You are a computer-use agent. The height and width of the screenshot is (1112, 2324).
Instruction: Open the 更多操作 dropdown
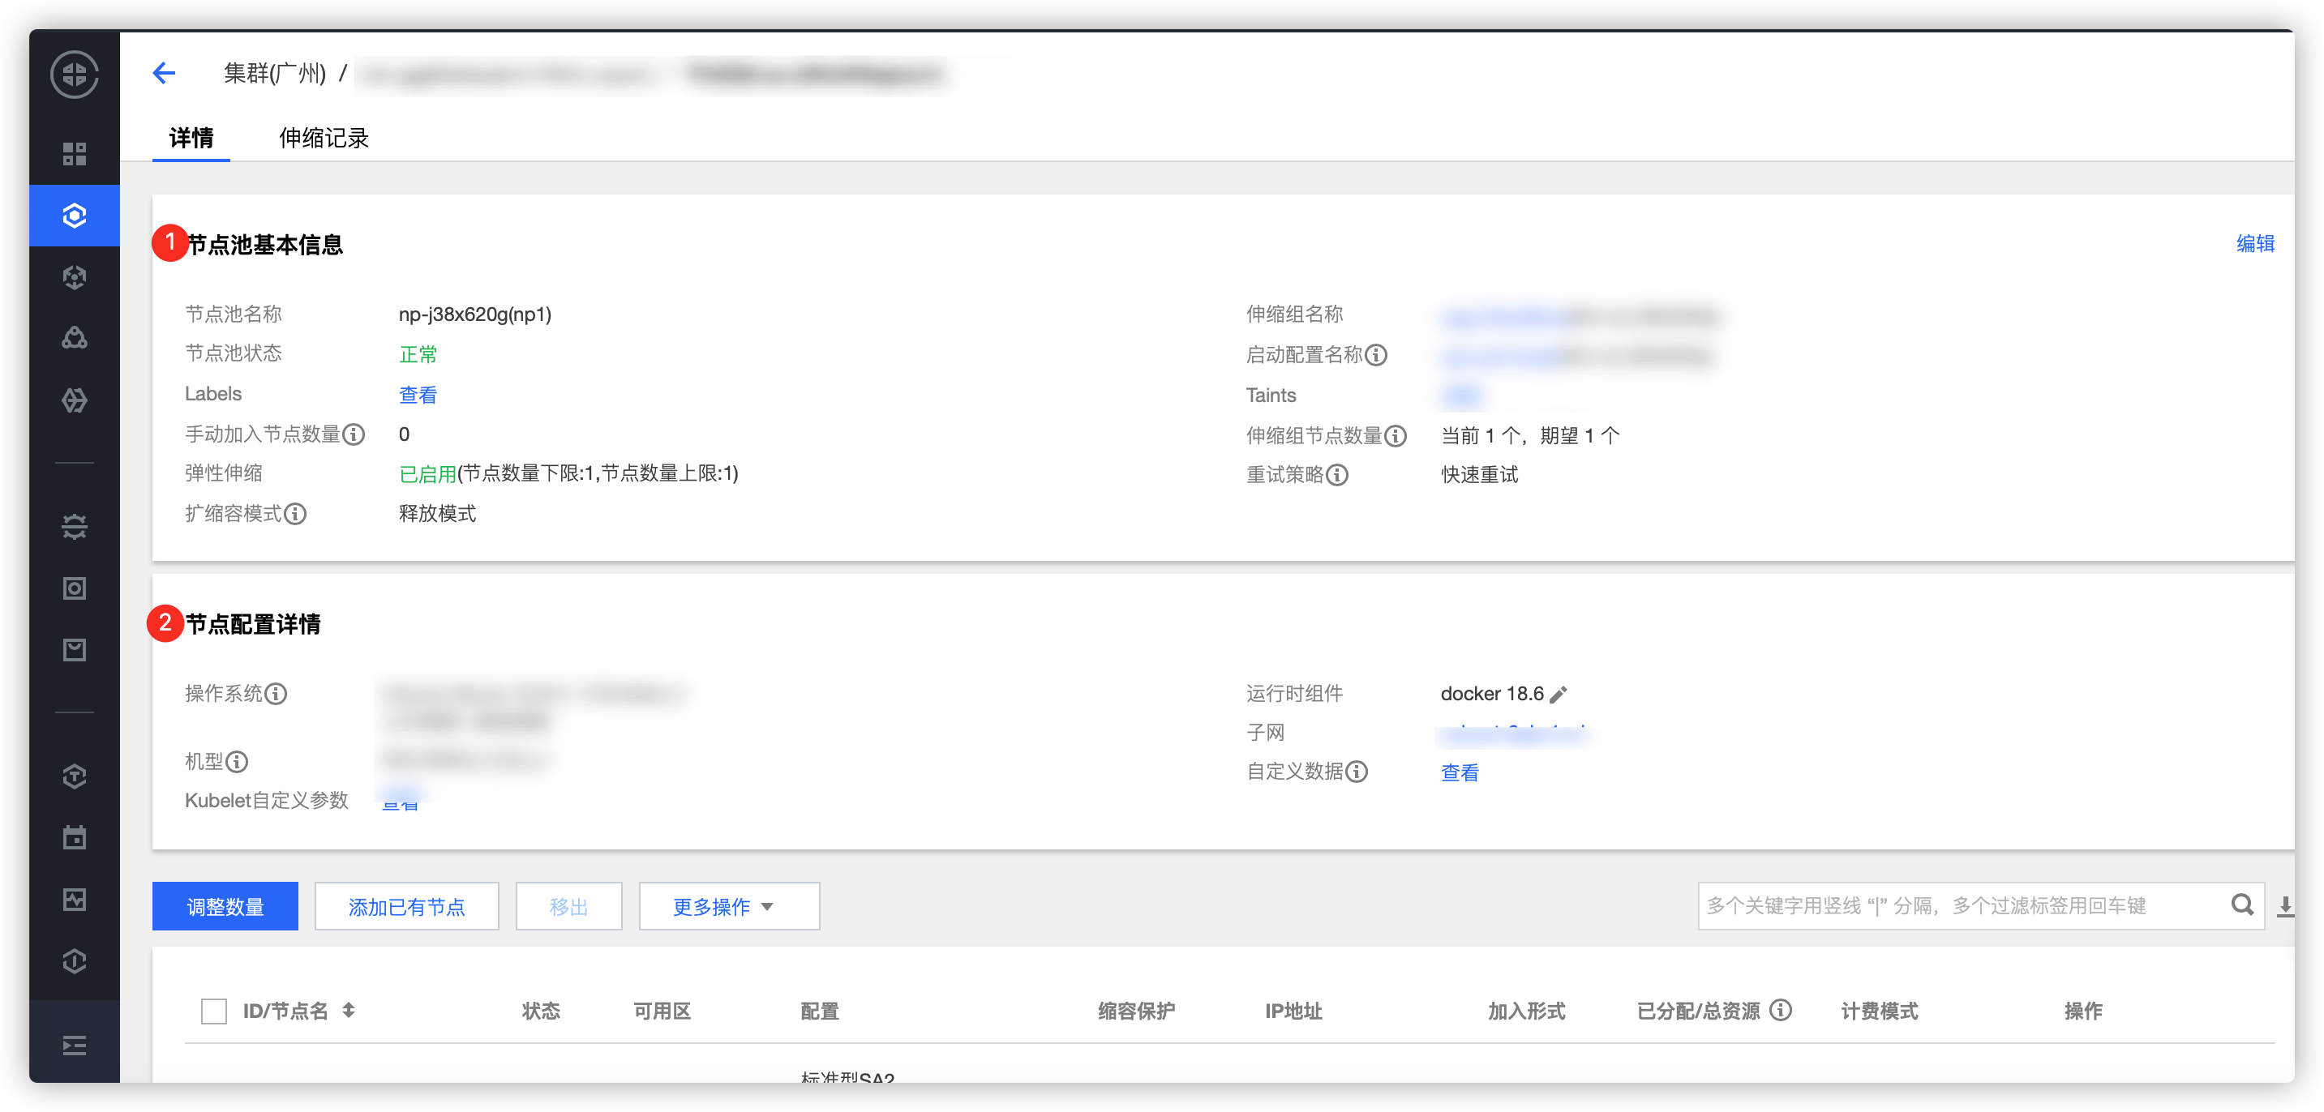tap(728, 906)
